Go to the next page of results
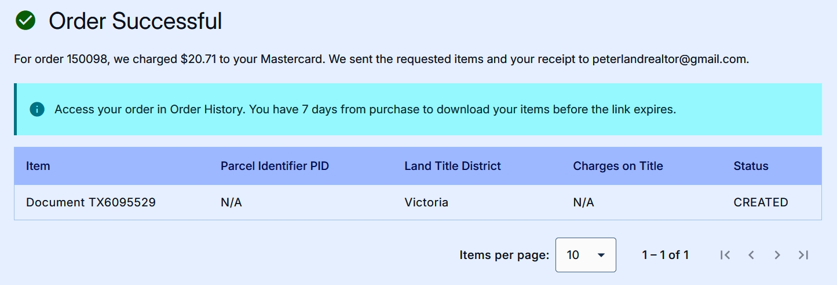 pyautogui.click(x=777, y=255)
